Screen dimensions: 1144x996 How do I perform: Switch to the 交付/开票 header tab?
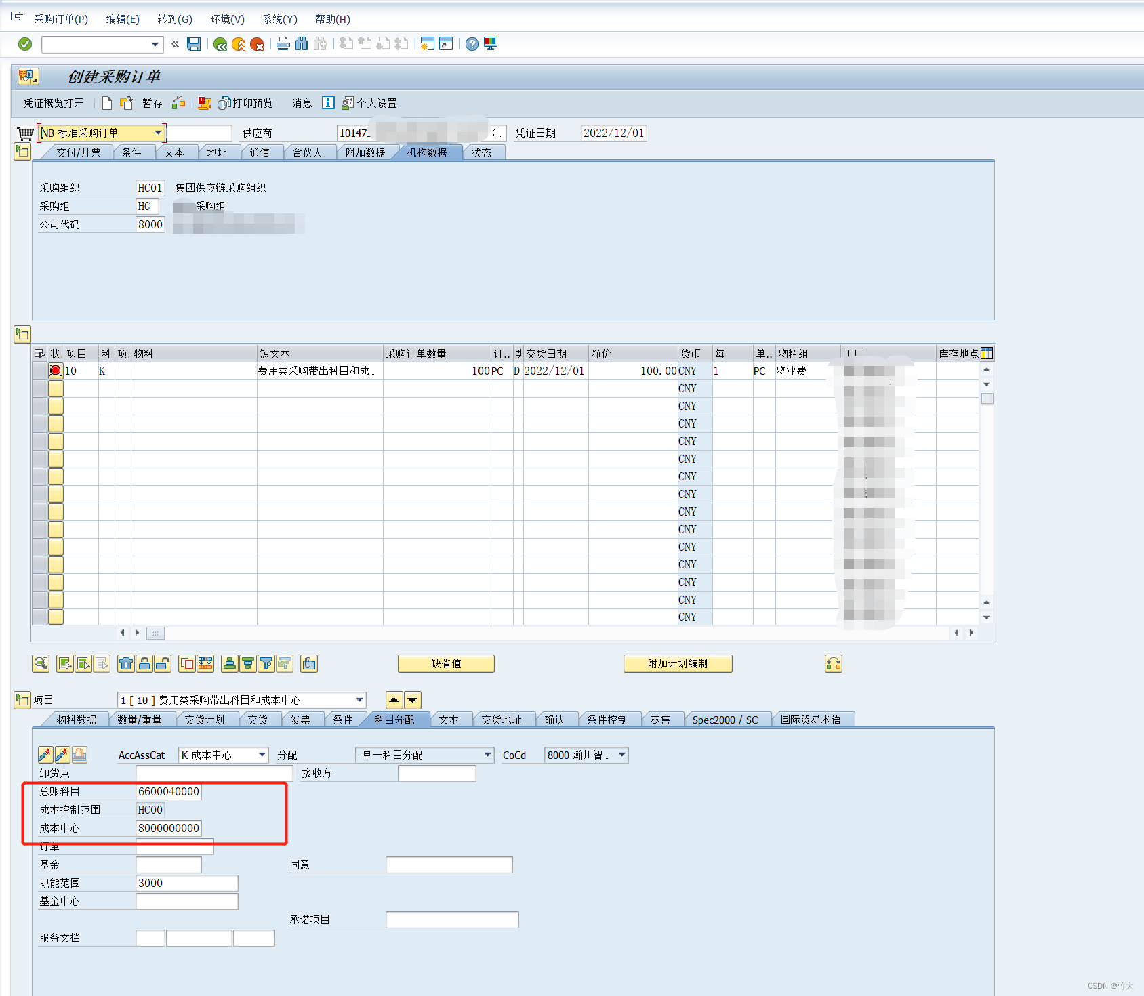[79, 152]
